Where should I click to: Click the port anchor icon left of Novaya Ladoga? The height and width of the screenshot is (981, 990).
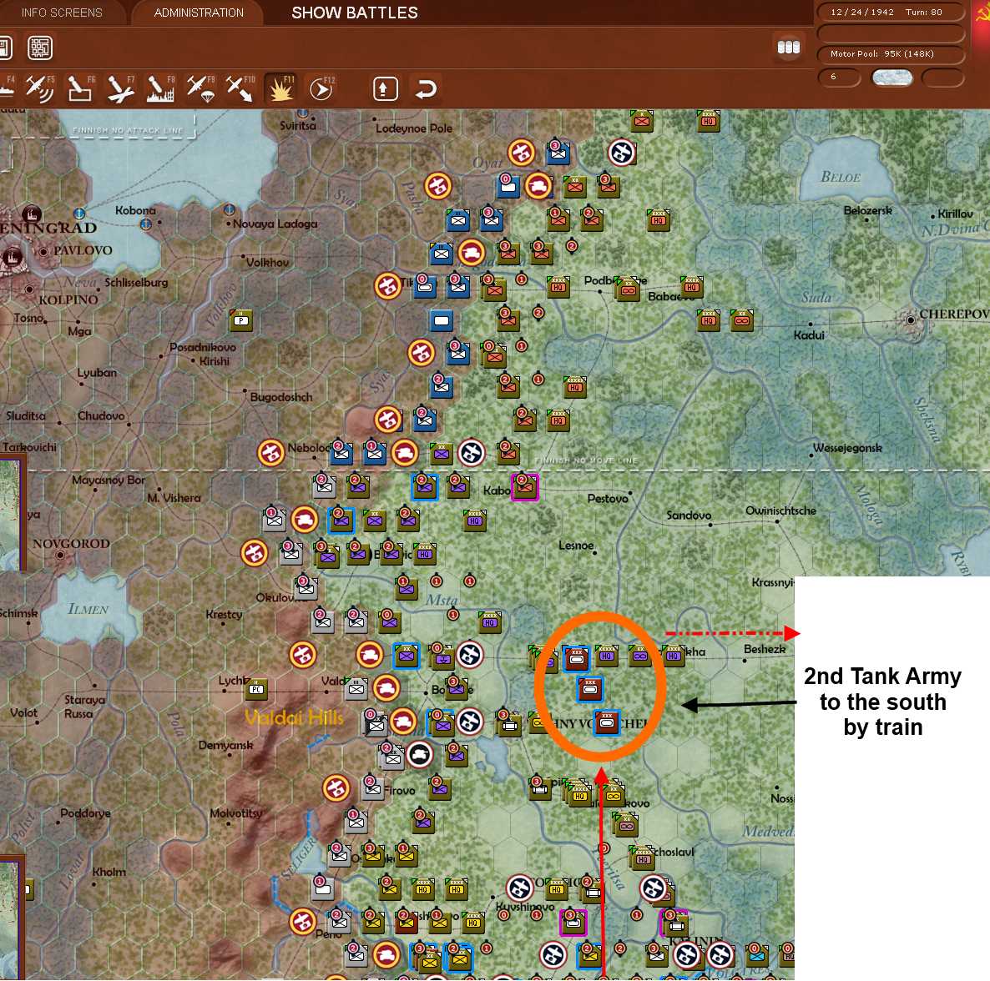point(230,209)
